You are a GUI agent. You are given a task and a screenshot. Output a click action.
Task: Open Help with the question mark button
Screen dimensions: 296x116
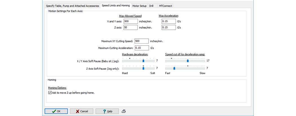tap(107, 111)
